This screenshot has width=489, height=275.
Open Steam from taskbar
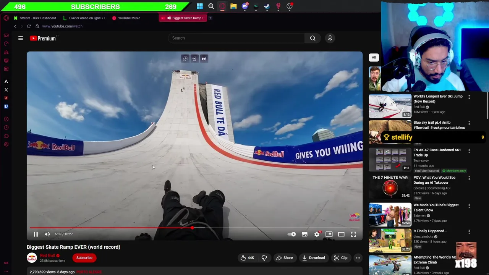267,6
